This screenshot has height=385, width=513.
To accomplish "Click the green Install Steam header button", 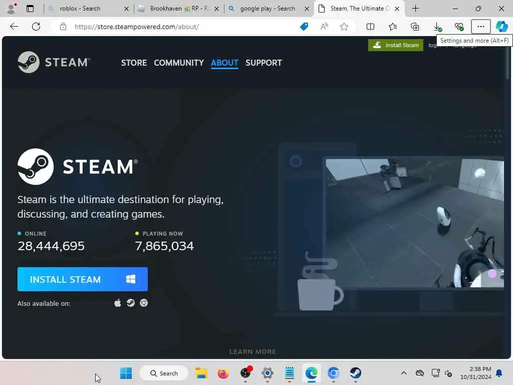I will point(396,45).
